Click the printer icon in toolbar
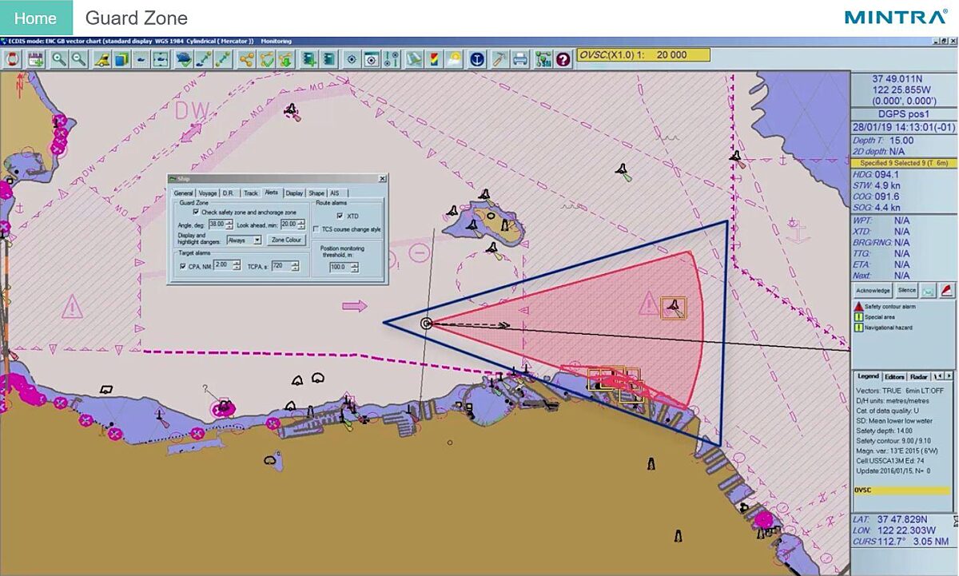 pos(520,58)
